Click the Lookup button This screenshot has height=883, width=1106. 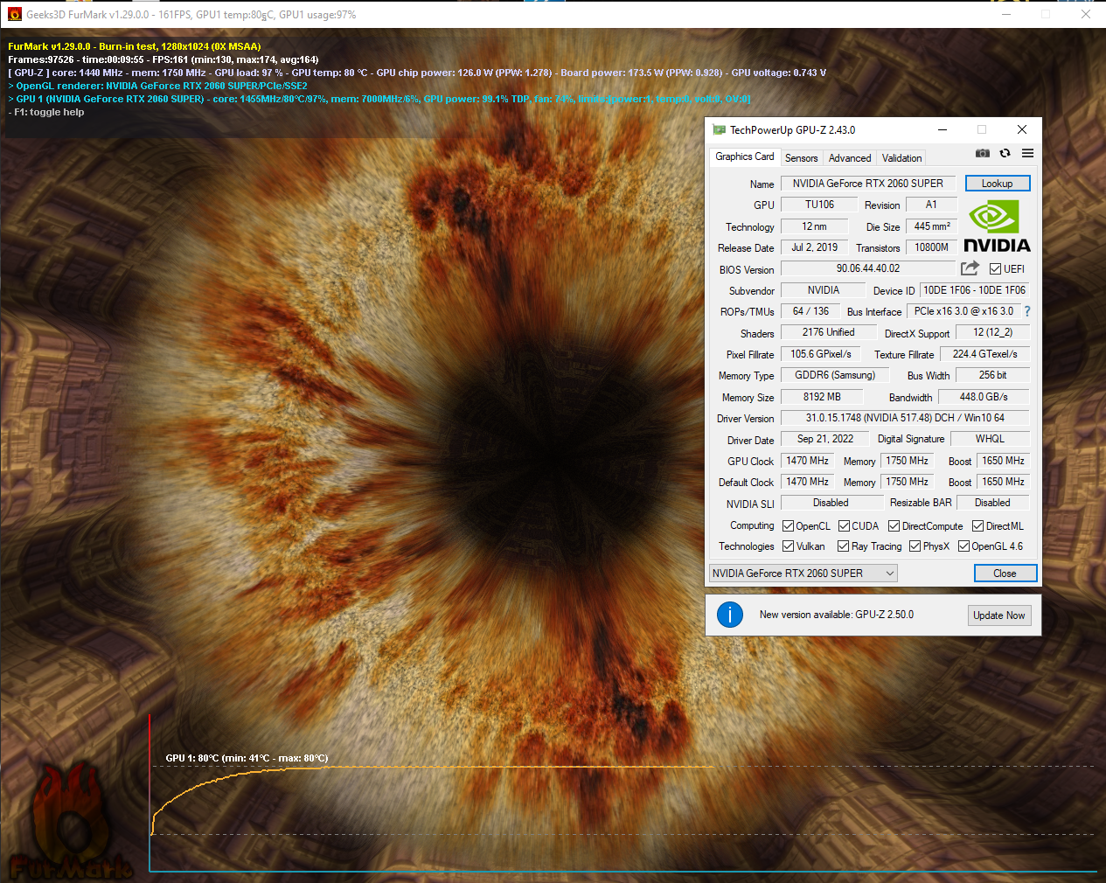point(997,184)
